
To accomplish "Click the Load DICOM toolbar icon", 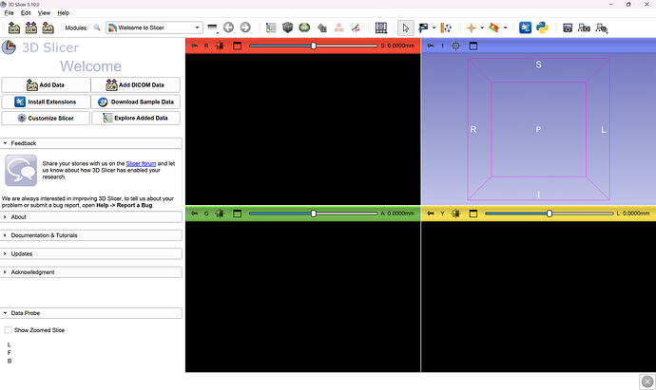I will (x=31, y=28).
